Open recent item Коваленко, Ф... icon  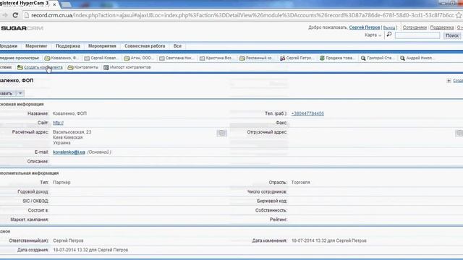(x=47, y=58)
